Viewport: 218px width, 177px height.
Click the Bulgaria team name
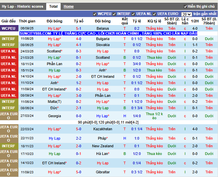click(103, 39)
